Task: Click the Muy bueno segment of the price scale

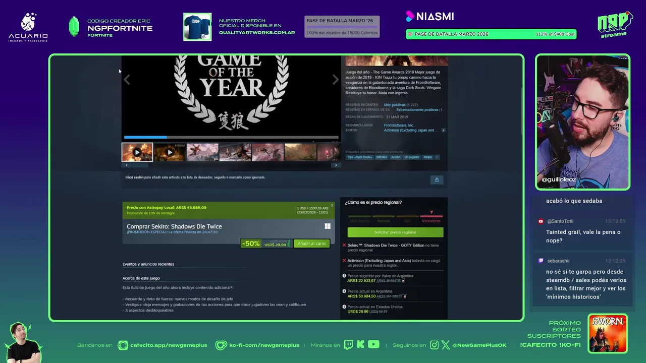Action: (359, 218)
